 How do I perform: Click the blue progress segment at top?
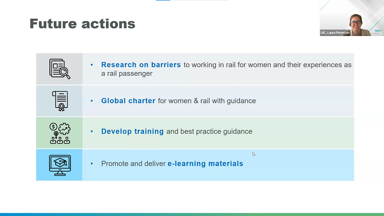coord(163,0)
